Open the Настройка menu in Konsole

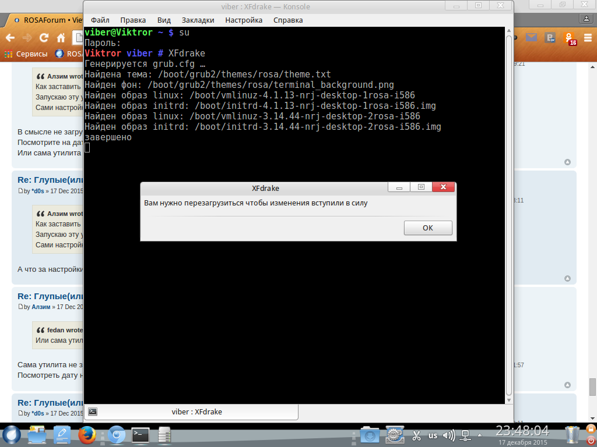pos(244,20)
